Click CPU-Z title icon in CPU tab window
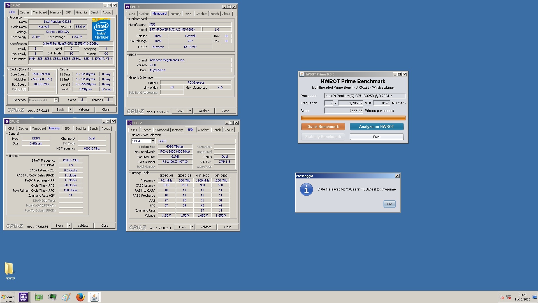Screen dimensions: 538x303 pyautogui.click(x=7, y=5)
